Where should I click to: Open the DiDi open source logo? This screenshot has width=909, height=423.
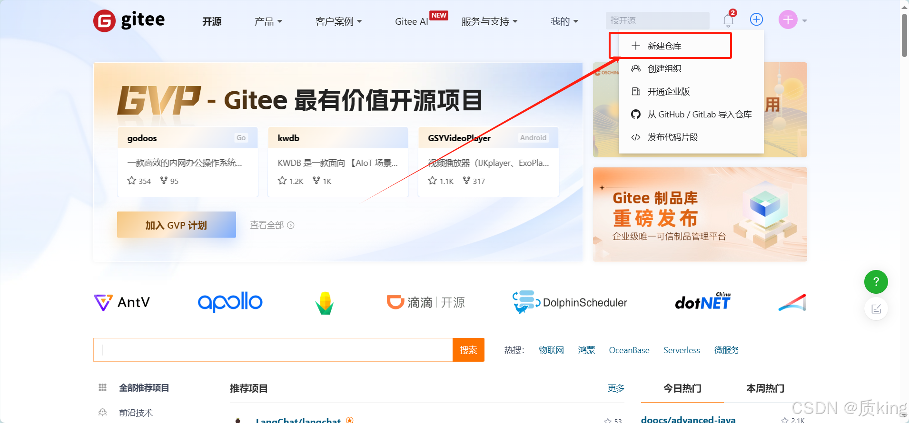[x=426, y=302]
